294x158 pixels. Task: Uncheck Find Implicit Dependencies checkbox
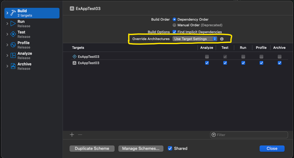174,32
